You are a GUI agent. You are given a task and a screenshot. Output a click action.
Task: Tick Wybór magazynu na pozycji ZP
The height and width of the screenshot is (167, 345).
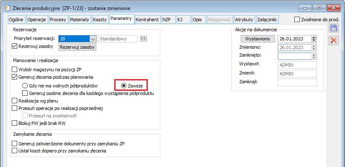click(x=14, y=70)
